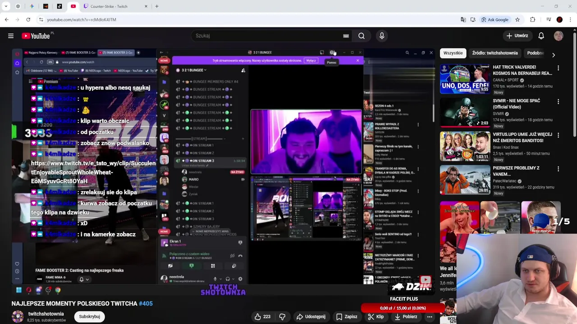Save video with Zapisz button
Screen dimensions: 577x324
(x=346, y=317)
